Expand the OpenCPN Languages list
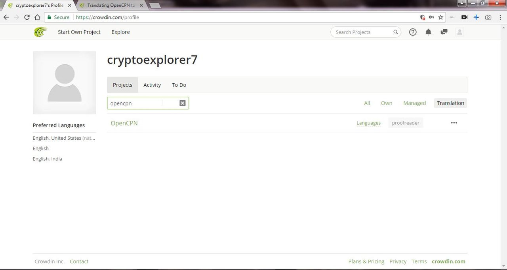The width and height of the screenshot is (507, 270). [x=368, y=123]
